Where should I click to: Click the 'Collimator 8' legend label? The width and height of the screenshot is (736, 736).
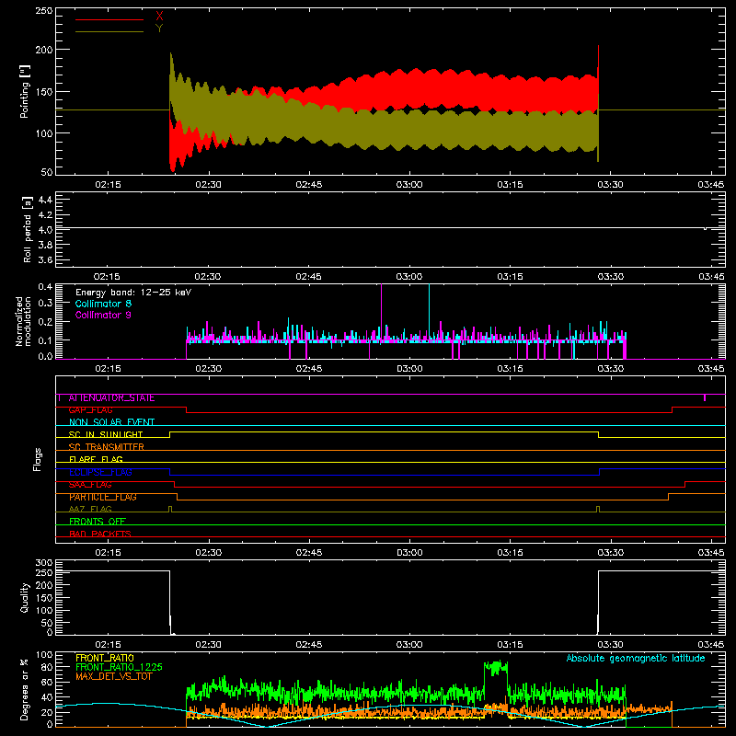tap(103, 304)
